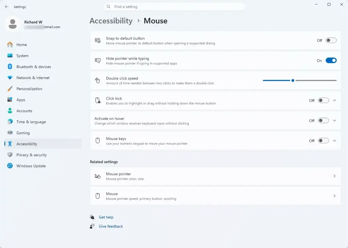Click in the Find a setting search box
This screenshot has width=348, height=248.
174,7
